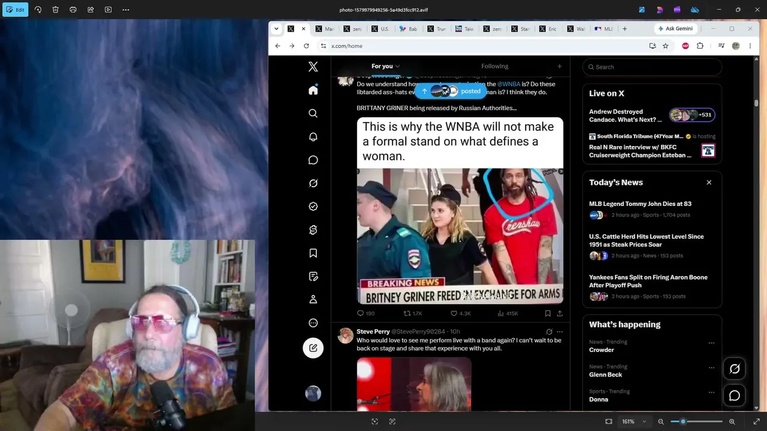This screenshot has width=767, height=431.
Task: Open the purple Clipchamp icon in Photos
Action: click(x=677, y=10)
